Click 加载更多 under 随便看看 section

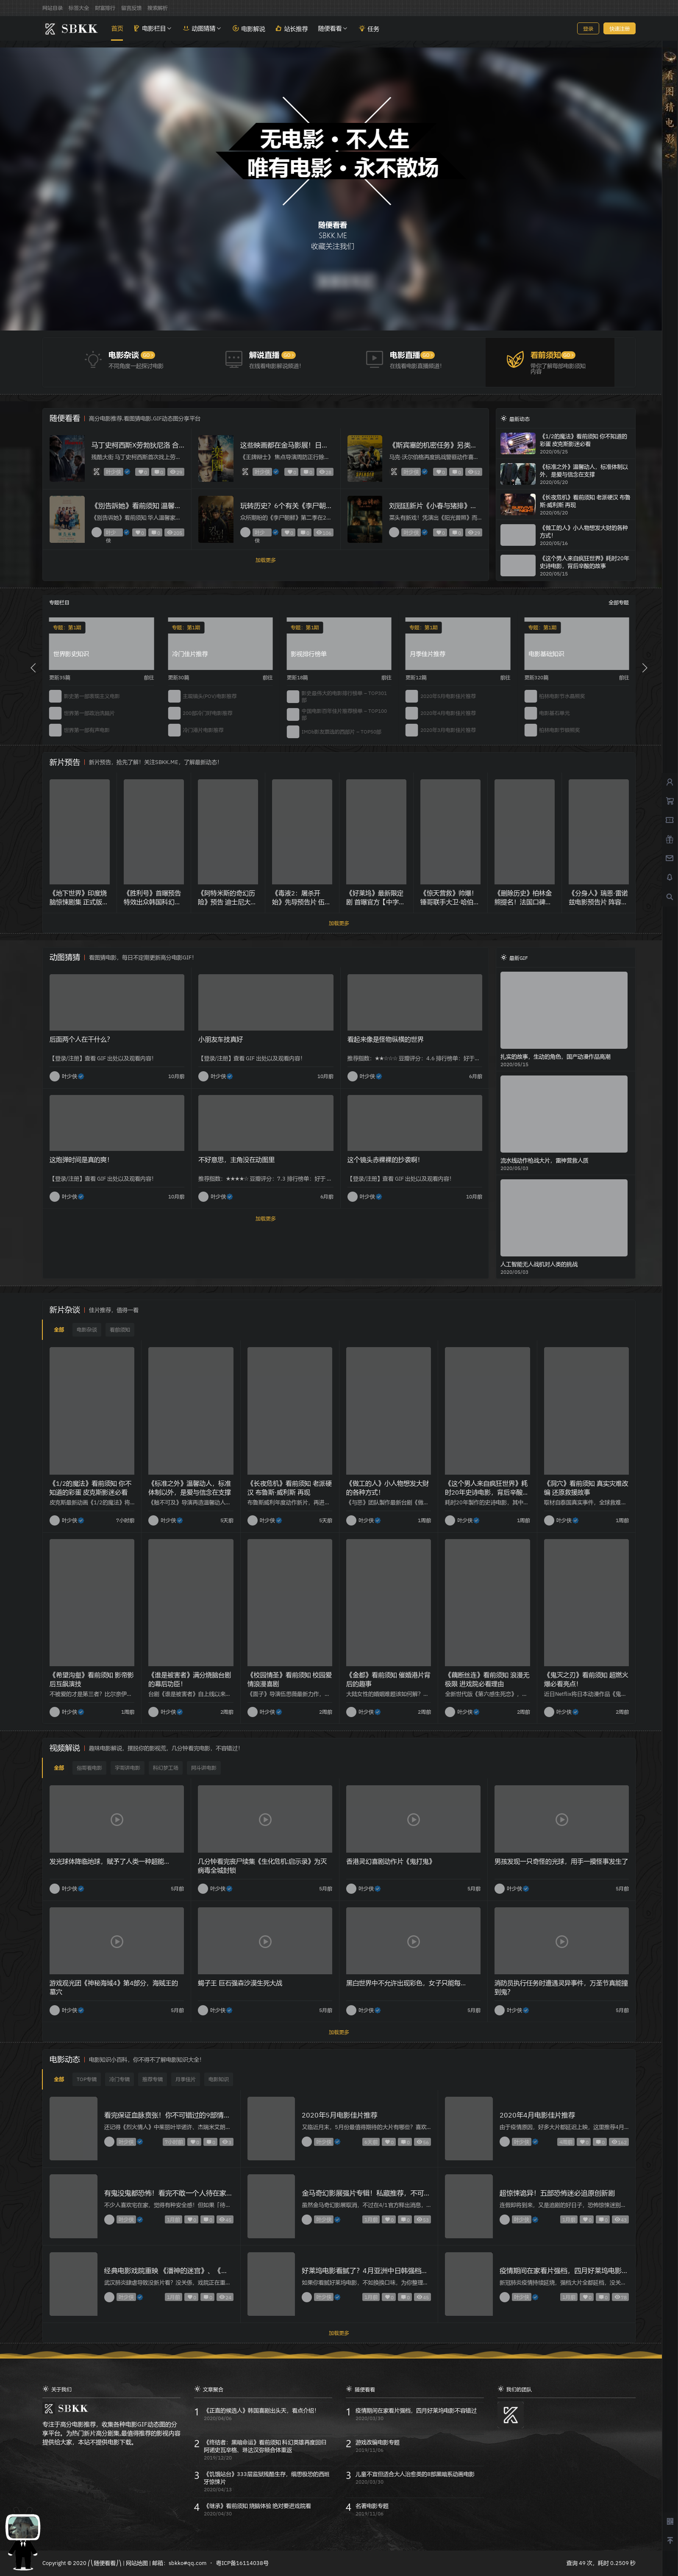(265, 560)
